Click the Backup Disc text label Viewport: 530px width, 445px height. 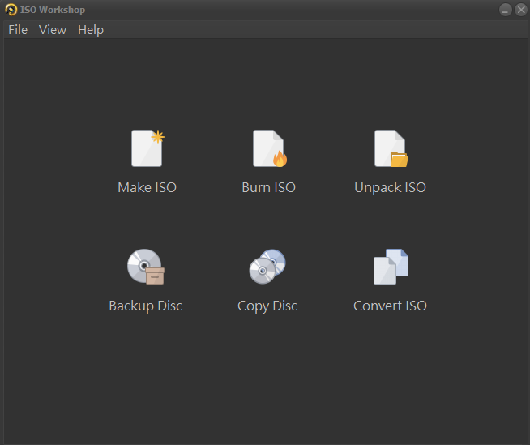pyautogui.click(x=146, y=306)
